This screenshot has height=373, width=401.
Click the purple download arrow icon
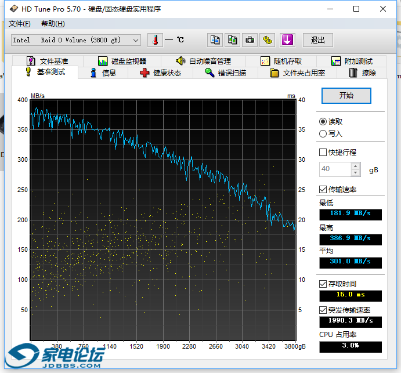(287, 40)
